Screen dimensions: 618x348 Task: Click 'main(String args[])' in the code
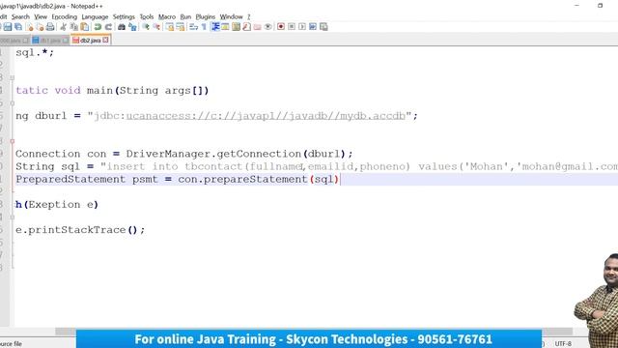148,90
